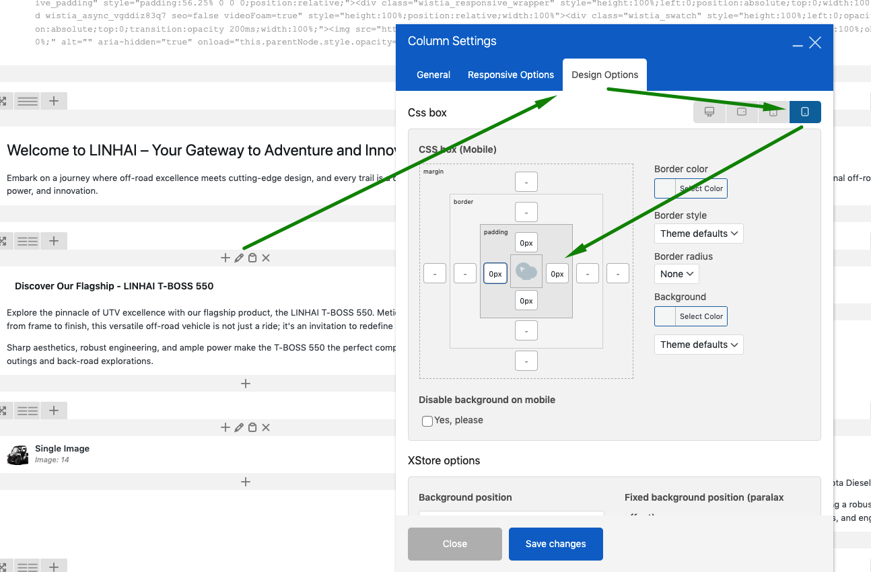Click the Welcome to LINHAI heading
Viewport: 871px width, 572px height.
[201, 151]
